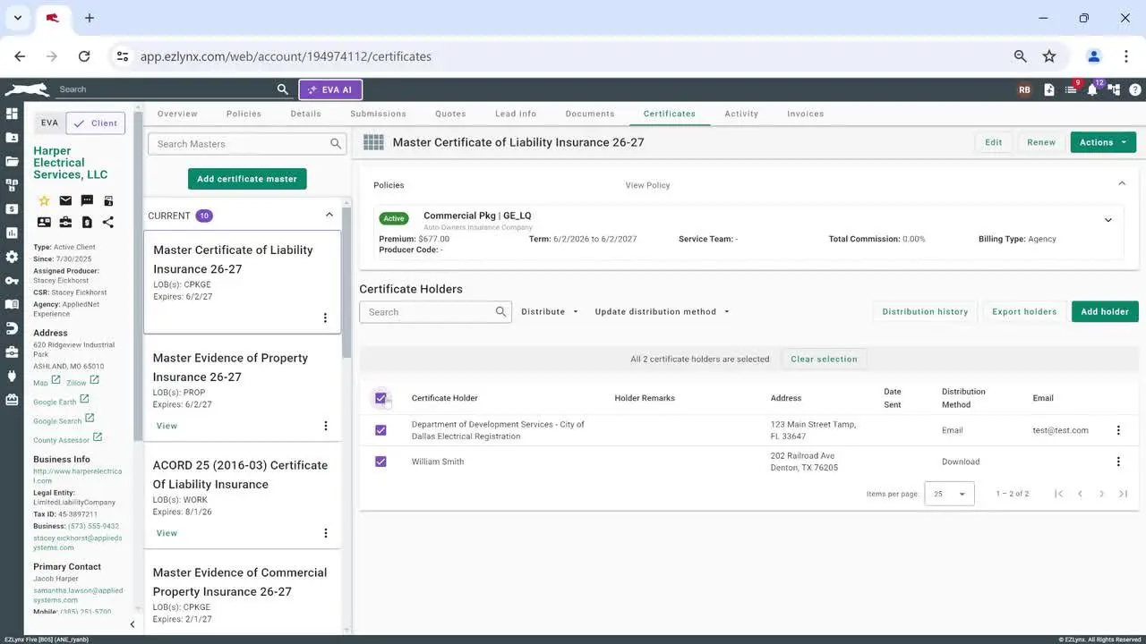The height and width of the screenshot is (644, 1146).
Task: Bookmark this page with the browser star
Action: [x=1049, y=56]
